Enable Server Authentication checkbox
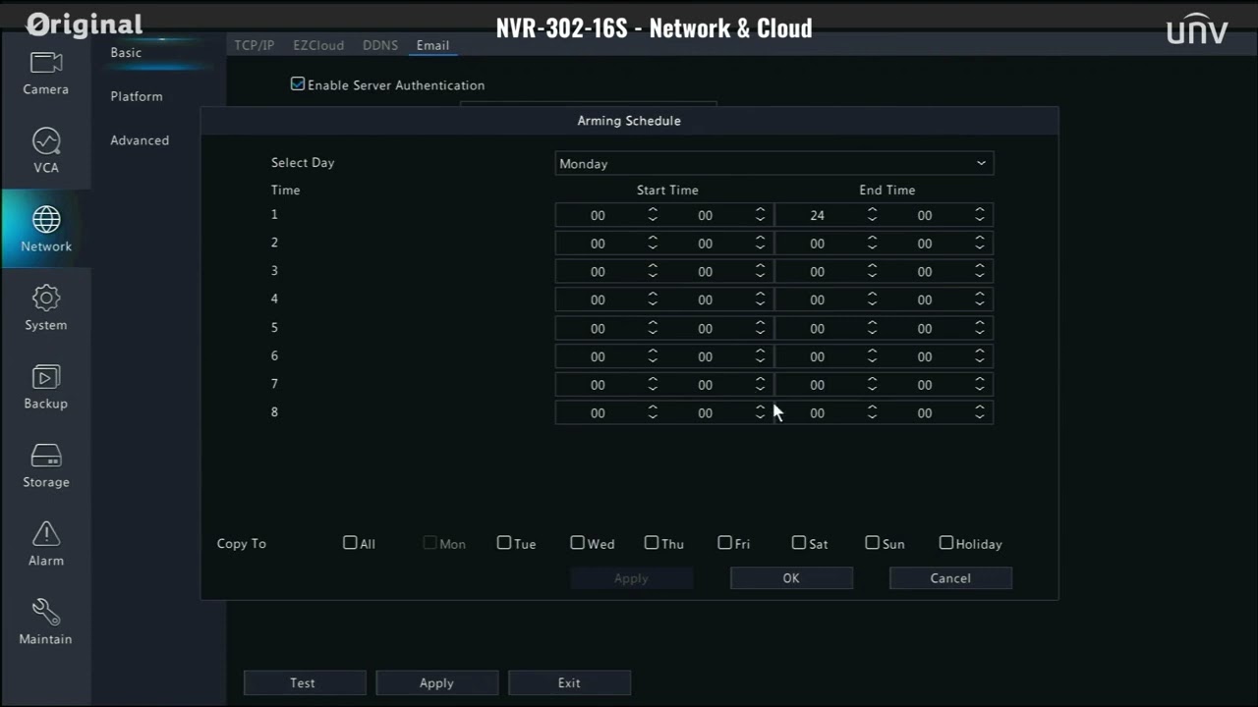The width and height of the screenshot is (1258, 707). (298, 84)
